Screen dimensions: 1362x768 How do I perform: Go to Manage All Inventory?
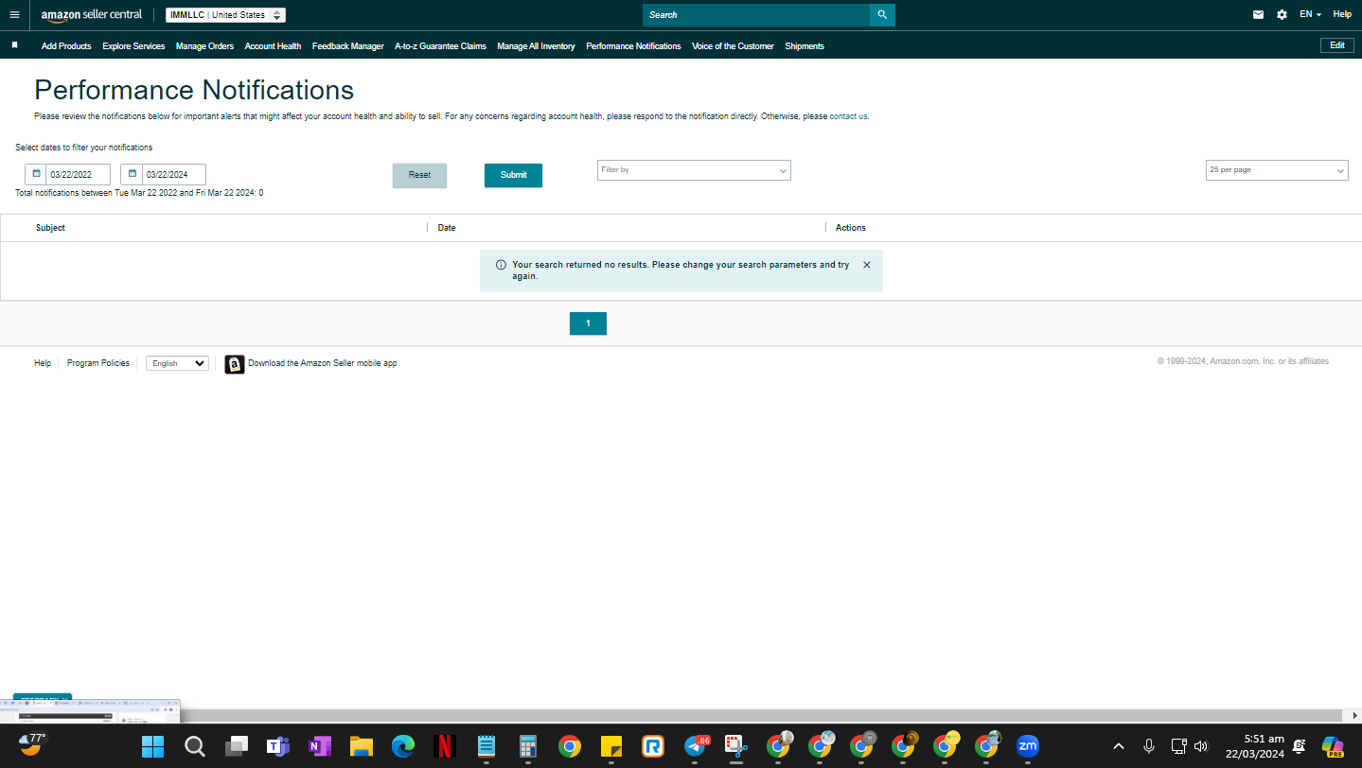coord(536,46)
